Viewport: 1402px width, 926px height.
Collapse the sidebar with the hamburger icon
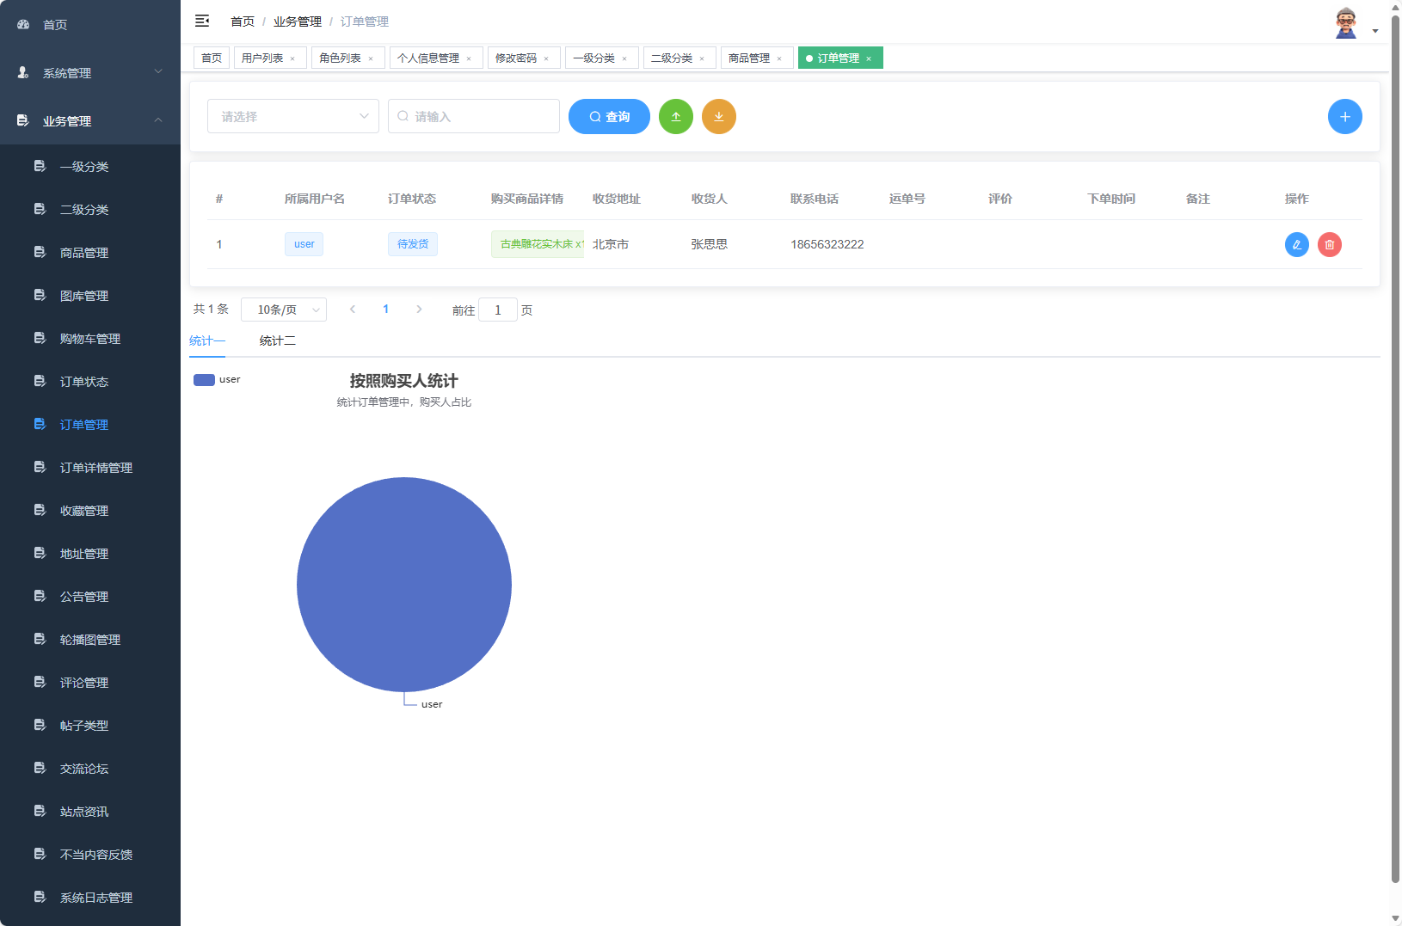[202, 21]
